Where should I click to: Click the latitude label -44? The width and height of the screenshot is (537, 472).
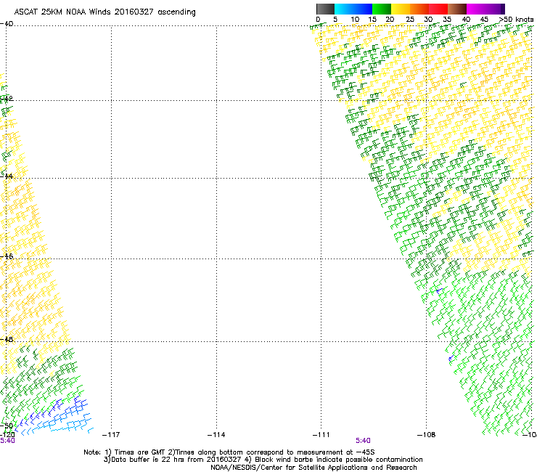[x=7, y=176]
